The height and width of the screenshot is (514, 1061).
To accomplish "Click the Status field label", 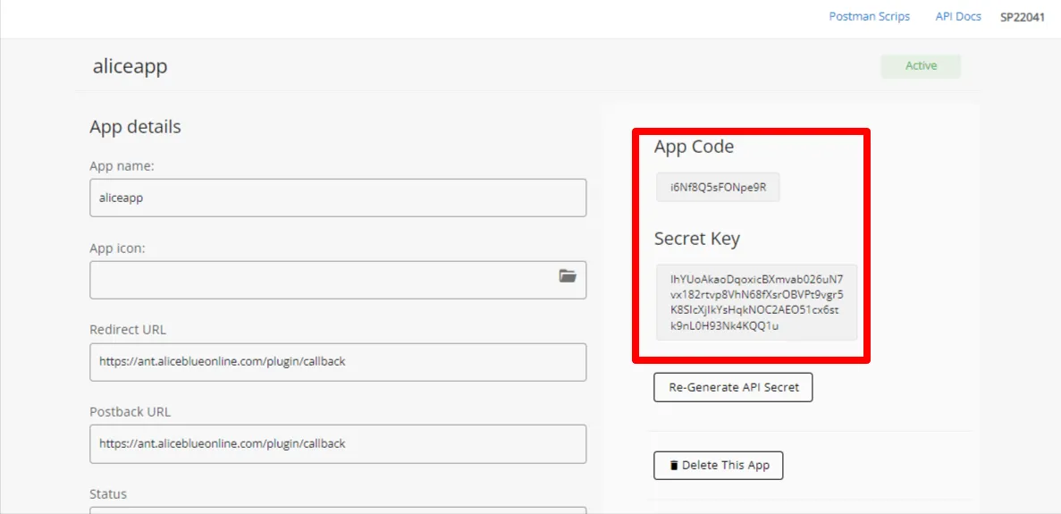I will (108, 494).
